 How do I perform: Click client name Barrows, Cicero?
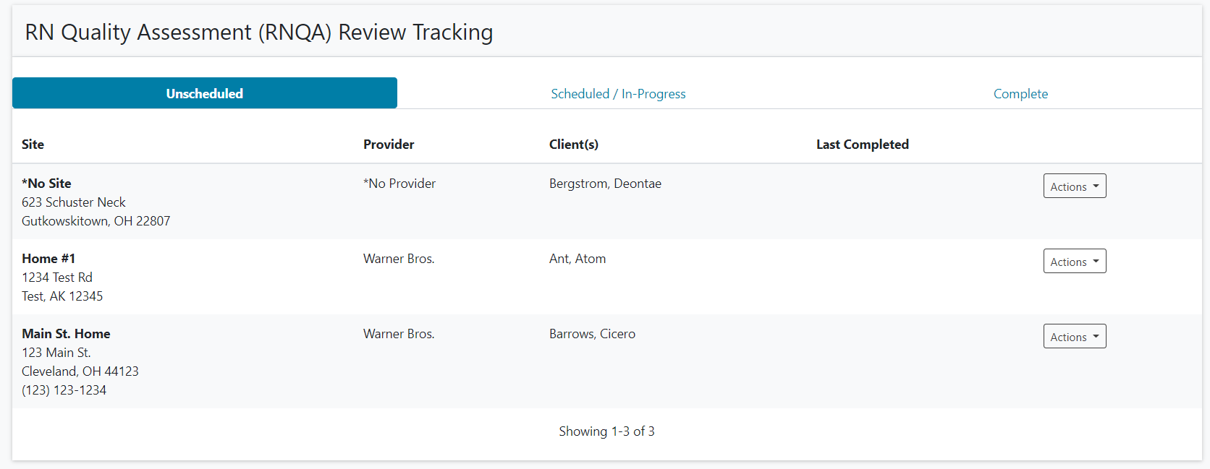tap(592, 334)
